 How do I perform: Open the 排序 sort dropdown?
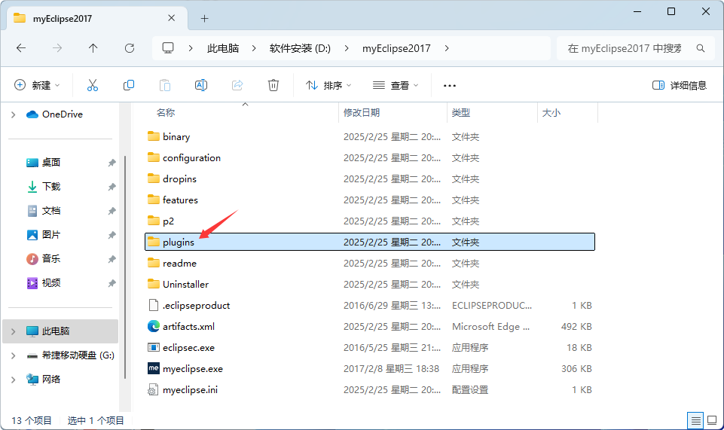pyautogui.click(x=328, y=85)
